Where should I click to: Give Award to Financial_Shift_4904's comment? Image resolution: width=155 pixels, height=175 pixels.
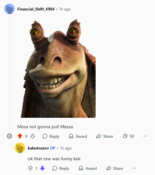[78, 136]
